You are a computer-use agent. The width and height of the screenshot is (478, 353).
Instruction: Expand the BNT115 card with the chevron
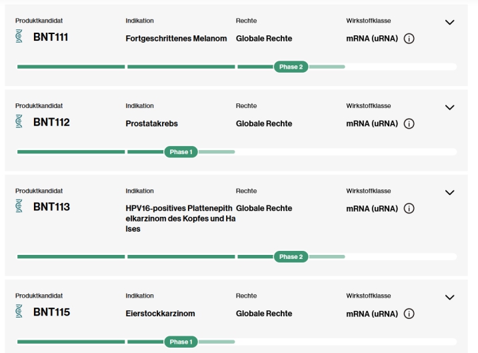449,298
